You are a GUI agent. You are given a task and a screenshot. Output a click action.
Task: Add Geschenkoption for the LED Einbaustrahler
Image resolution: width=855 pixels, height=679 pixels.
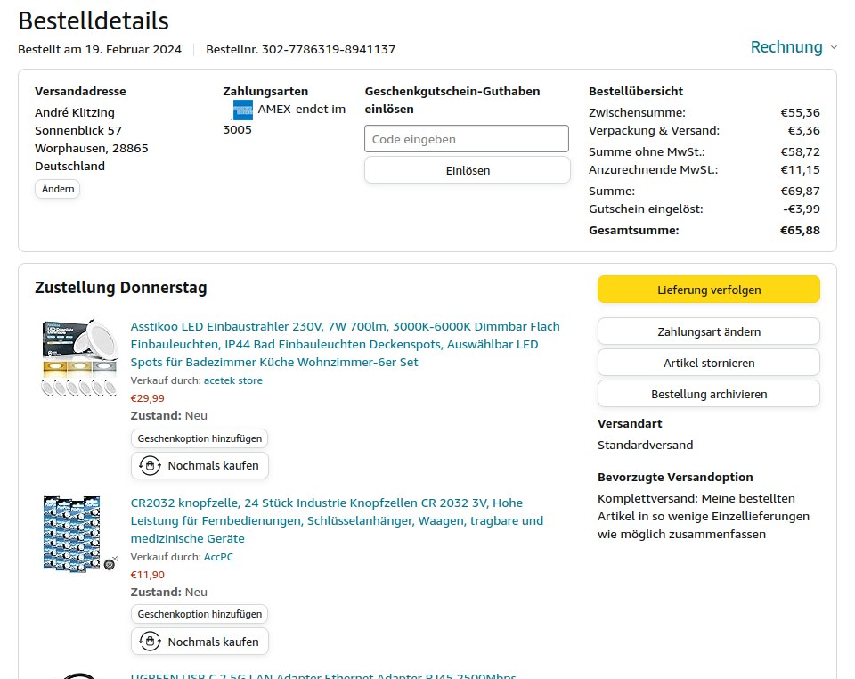click(199, 438)
